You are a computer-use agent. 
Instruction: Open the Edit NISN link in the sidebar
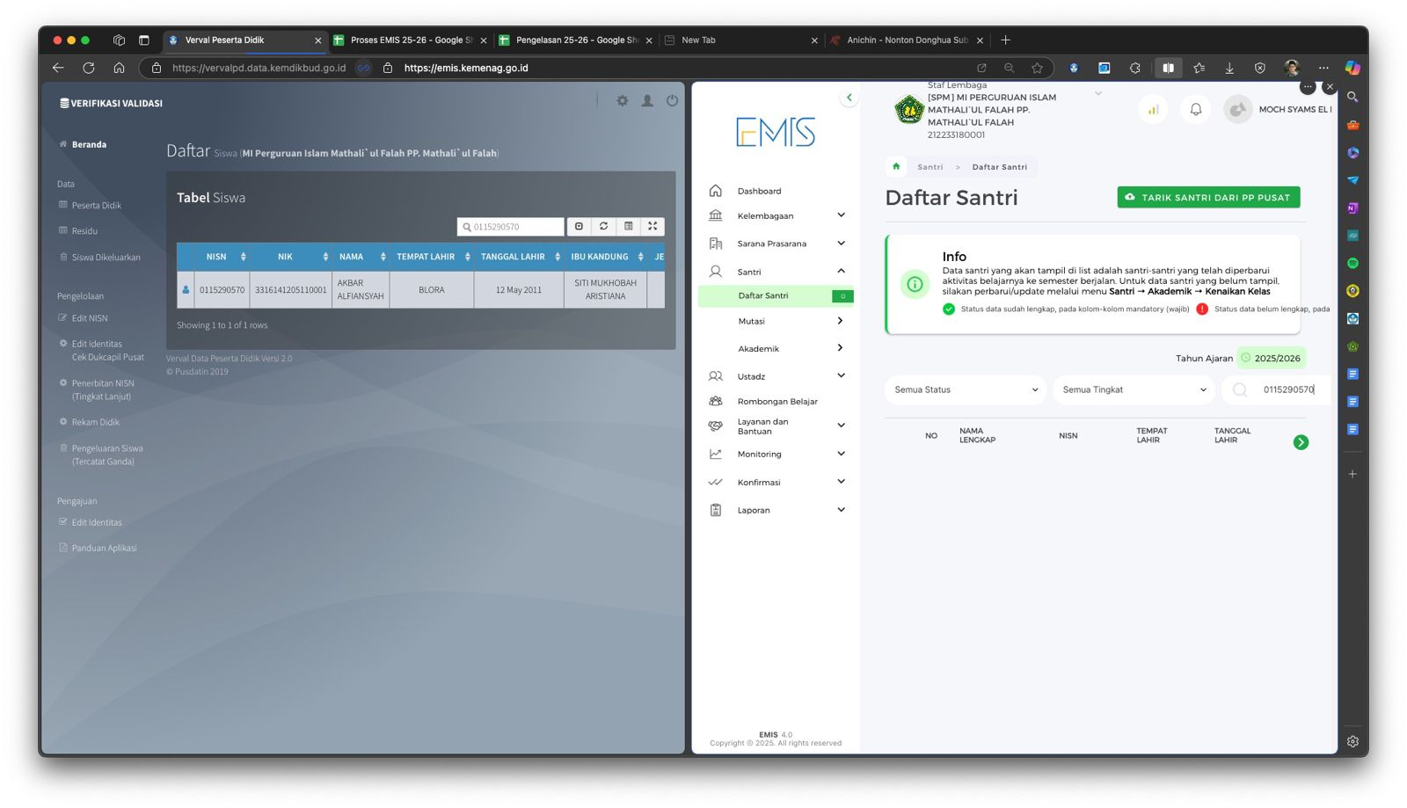90,318
